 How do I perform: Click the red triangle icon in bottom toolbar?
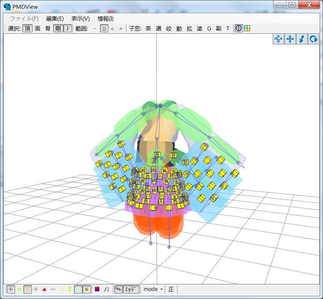tap(44, 289)
